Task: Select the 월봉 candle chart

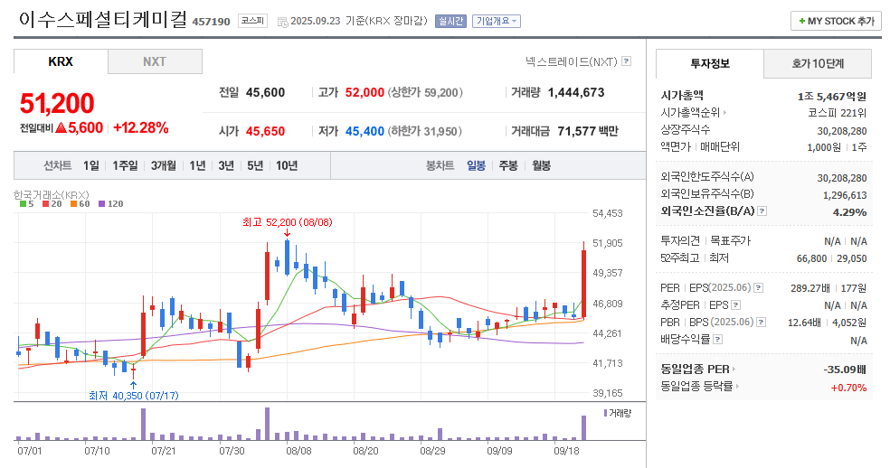Action: pos(542,165)
